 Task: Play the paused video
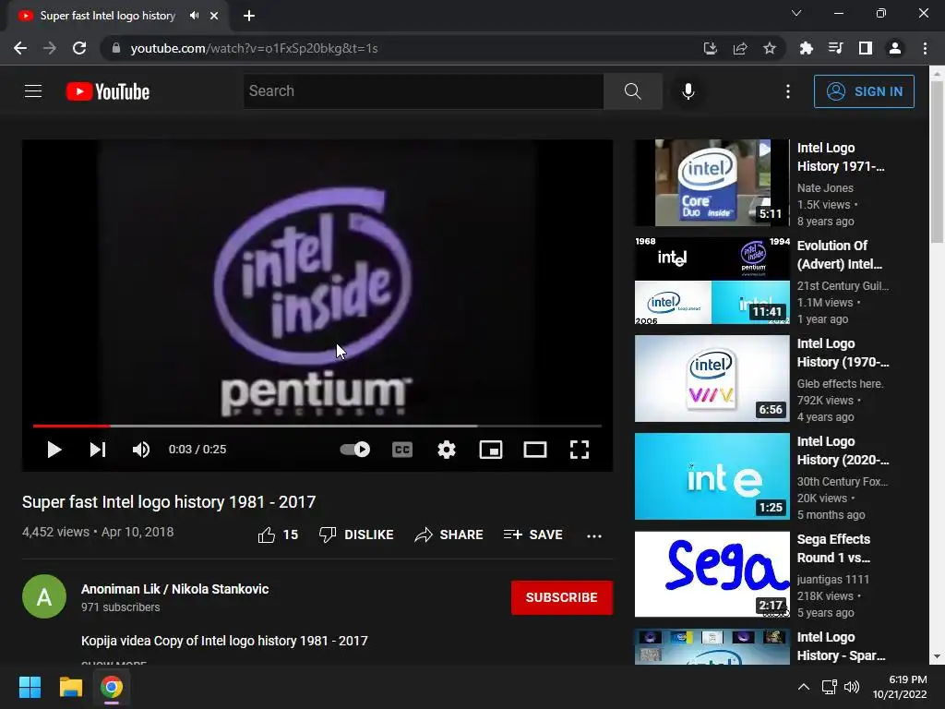54,450
